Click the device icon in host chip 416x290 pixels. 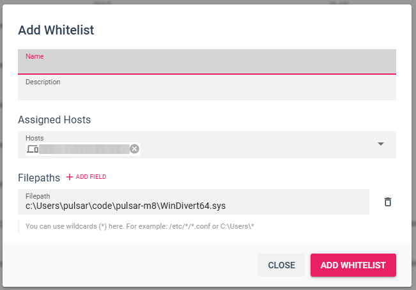[x=33, y=149]
